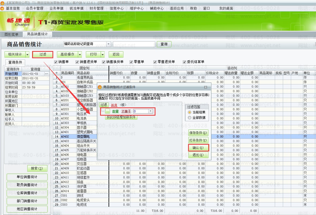Open the 业务单据 menu
Viewport: 316px width, 215px height.
pos(56,8)
